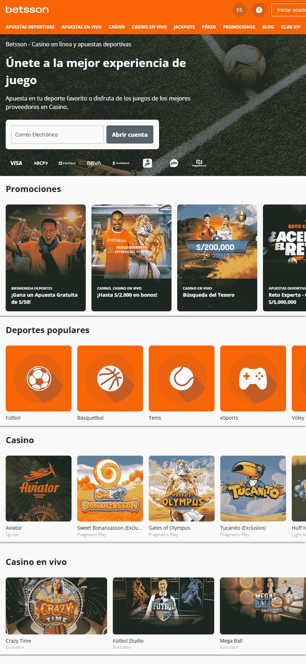306x664 pixels.
Task: Click the Vóley label
Action: click(298, 418)
